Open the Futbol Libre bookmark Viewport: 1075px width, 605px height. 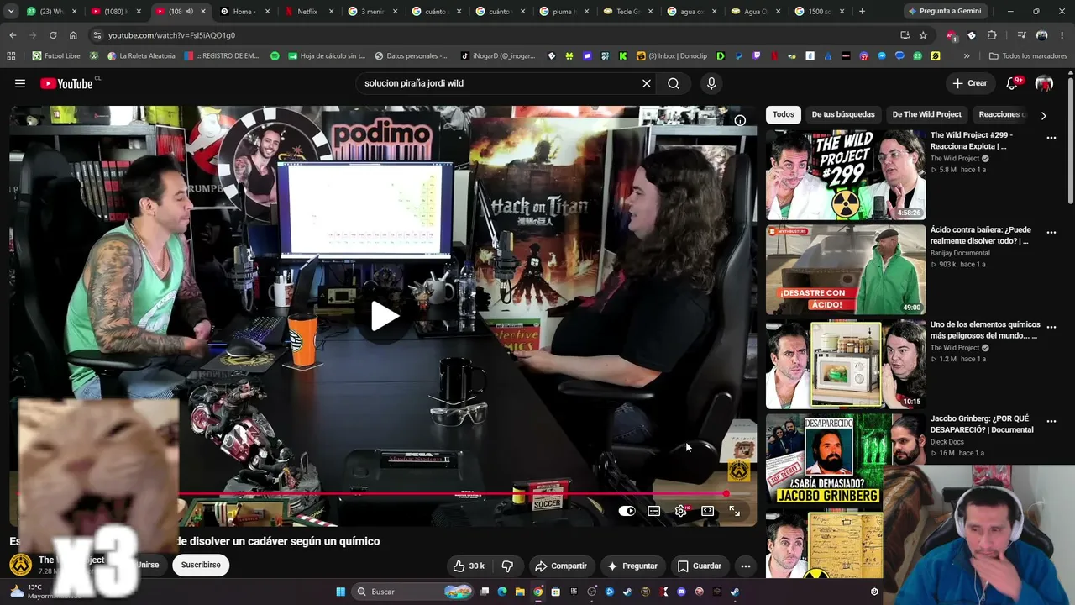(x=56, y=56)
